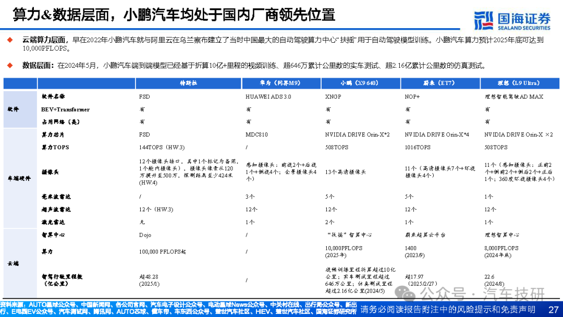Screen dimensions: 563x317
Task: Select the 10,000PFLOPS (2025年) cell
Action: tap(344, 252)
